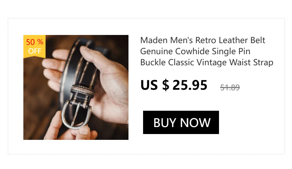Click the crossed-out 51.89 original price
292x169 pixels.
pos(230,87)
